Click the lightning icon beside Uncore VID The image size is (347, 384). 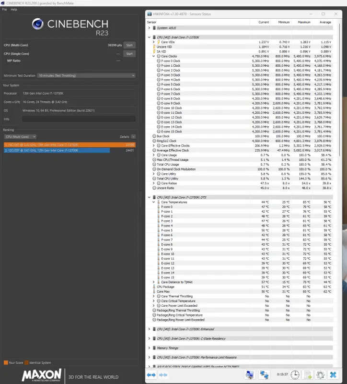click(x=154, y=47)
